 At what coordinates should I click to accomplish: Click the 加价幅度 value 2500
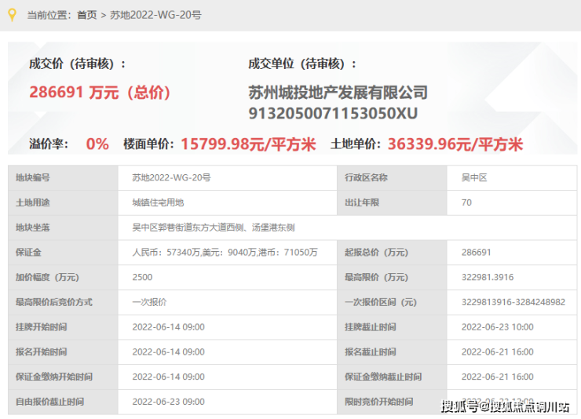pyautogui.click(x=227, y=277)
